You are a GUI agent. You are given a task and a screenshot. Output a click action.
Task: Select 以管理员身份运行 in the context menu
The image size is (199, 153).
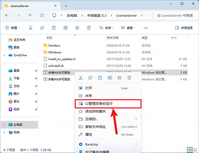click(x=108, y=104)
